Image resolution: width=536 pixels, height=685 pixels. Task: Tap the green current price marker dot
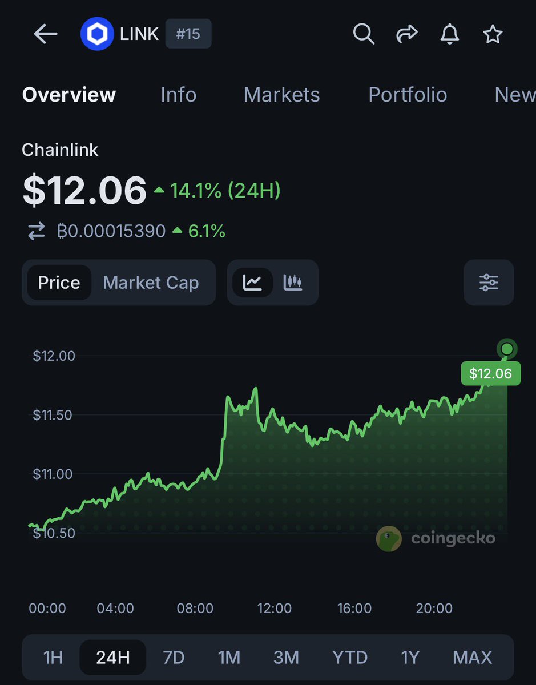tap(506, 348)
